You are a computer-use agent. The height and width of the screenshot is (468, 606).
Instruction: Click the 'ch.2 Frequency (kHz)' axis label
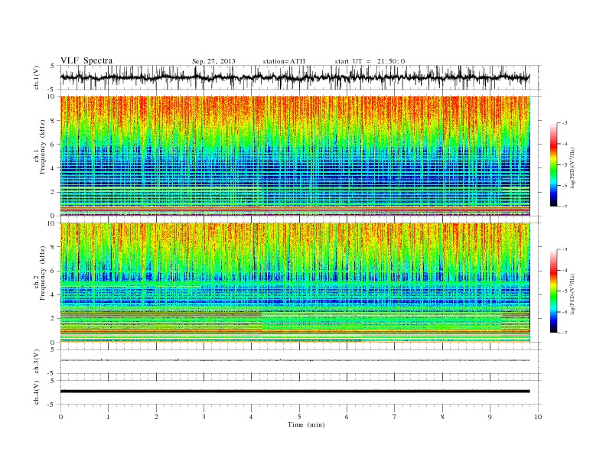40,273
